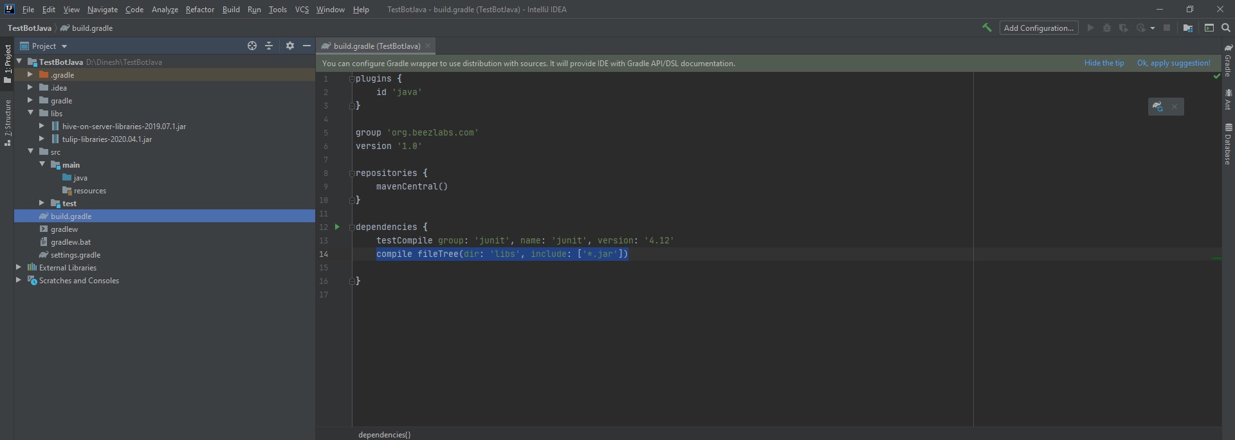
Task: Close the build.gradle editor tab
Action: pos(428,46)
